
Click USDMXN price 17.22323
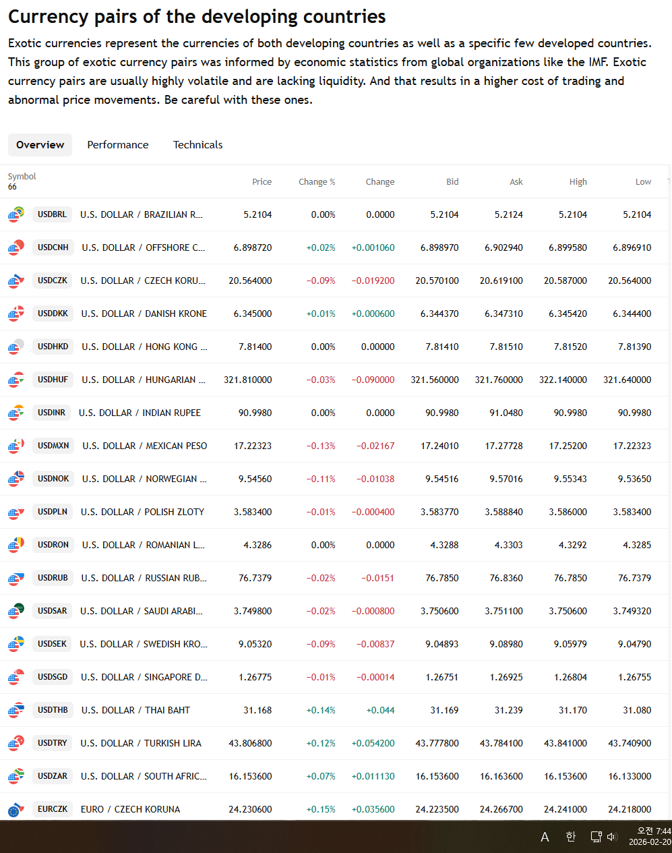[253, 446]
